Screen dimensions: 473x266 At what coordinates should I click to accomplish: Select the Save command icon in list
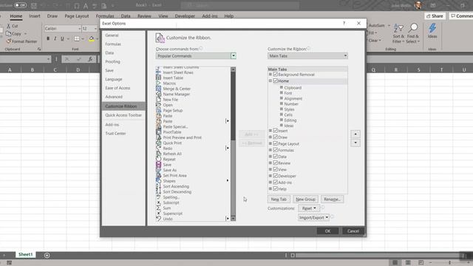pos(158,164)
